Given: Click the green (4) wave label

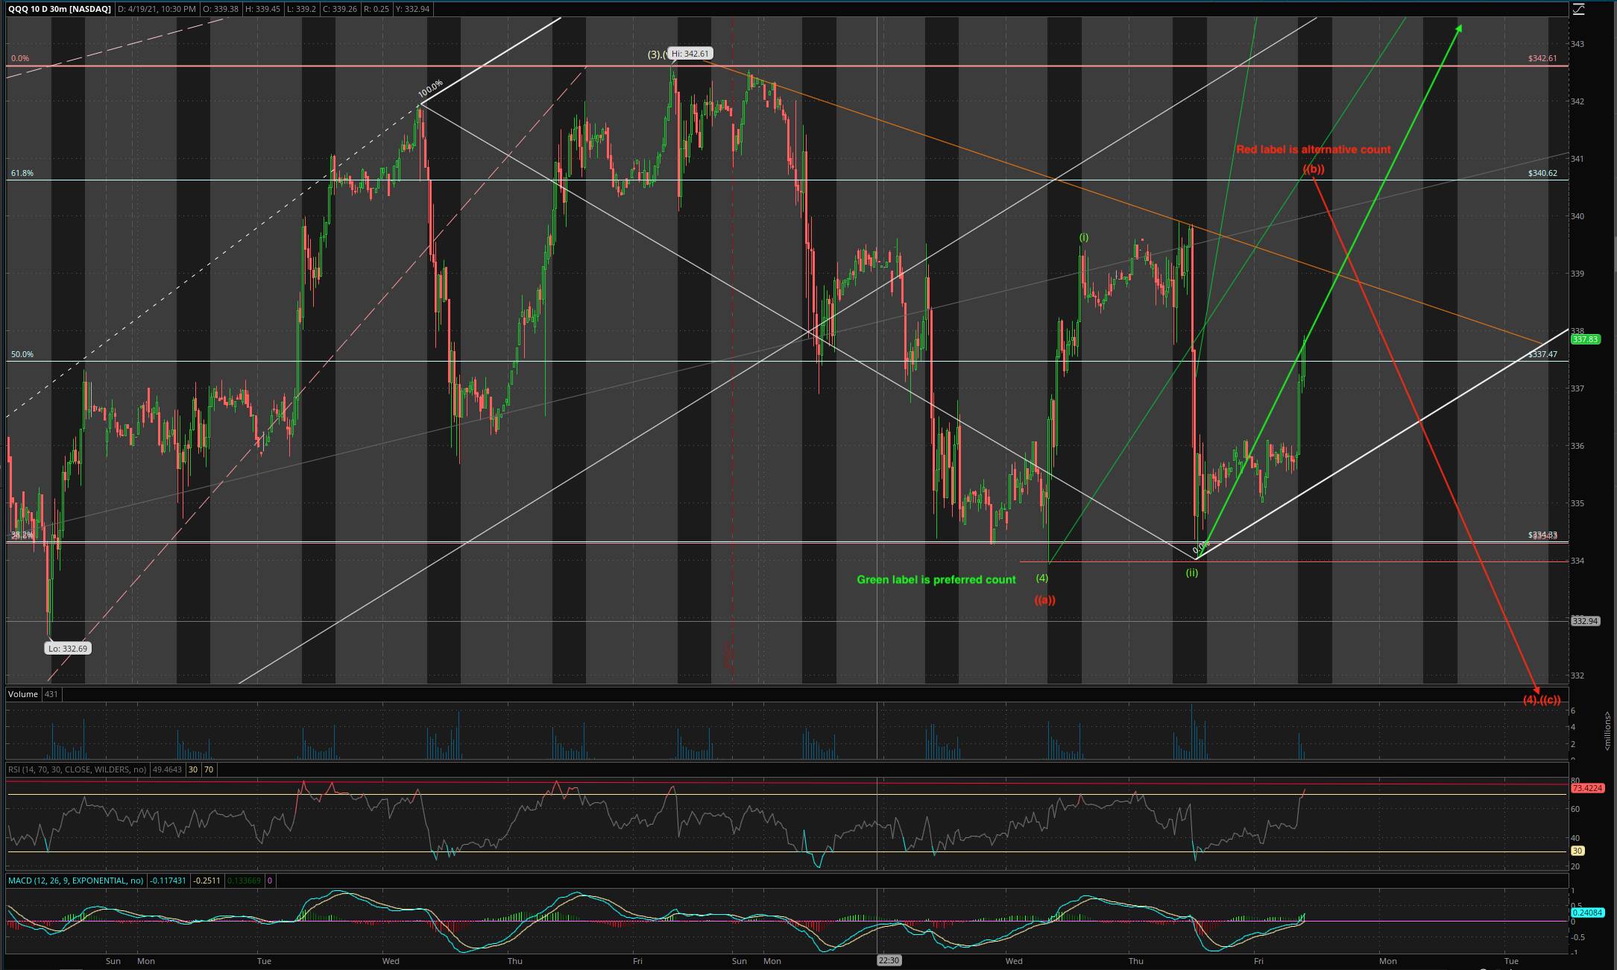Looking at the screenshot, I should point(1041,578).
